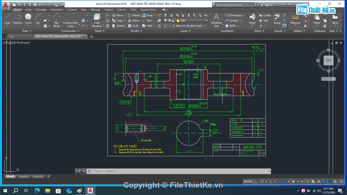Toggle layer on/off lightbulb in layer box
Screen dimensions: 347x195
[x=165, y=20]
